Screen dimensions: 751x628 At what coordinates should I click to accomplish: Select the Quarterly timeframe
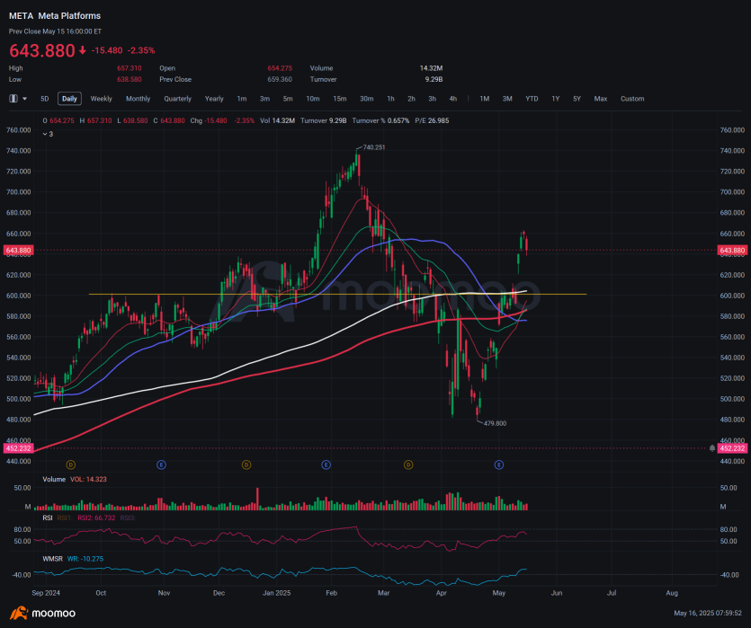tap(178, 99)
